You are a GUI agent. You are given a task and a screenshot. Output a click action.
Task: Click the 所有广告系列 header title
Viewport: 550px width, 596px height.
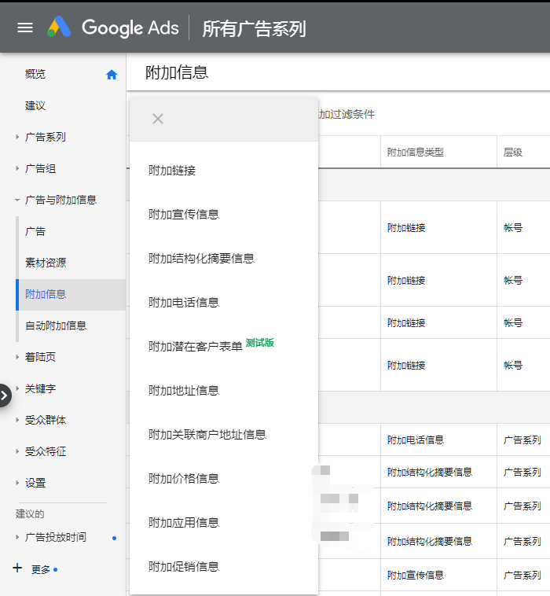click(x=254, y=29)
